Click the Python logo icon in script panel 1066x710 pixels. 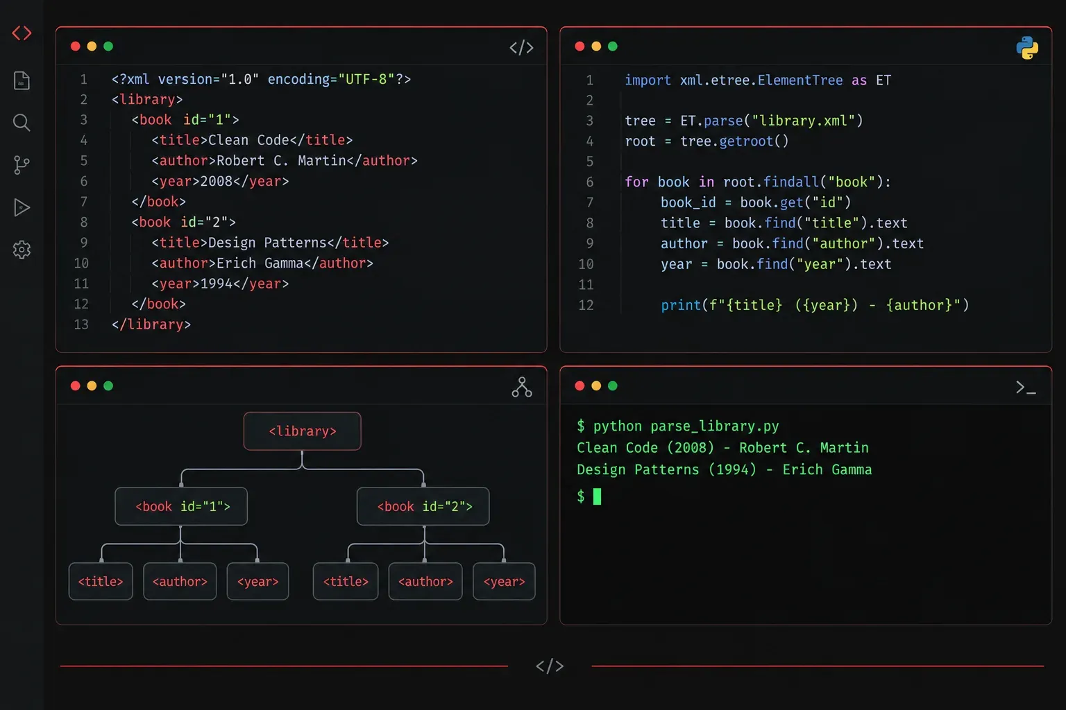coord(1027,47)
